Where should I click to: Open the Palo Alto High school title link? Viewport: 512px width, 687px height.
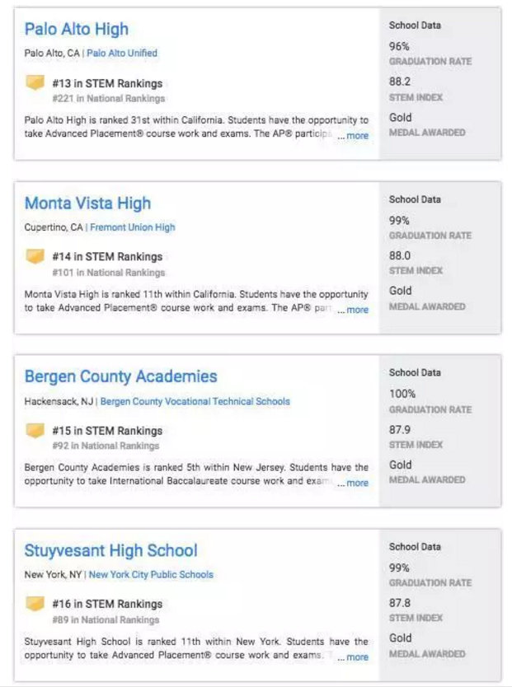(77, 30)
